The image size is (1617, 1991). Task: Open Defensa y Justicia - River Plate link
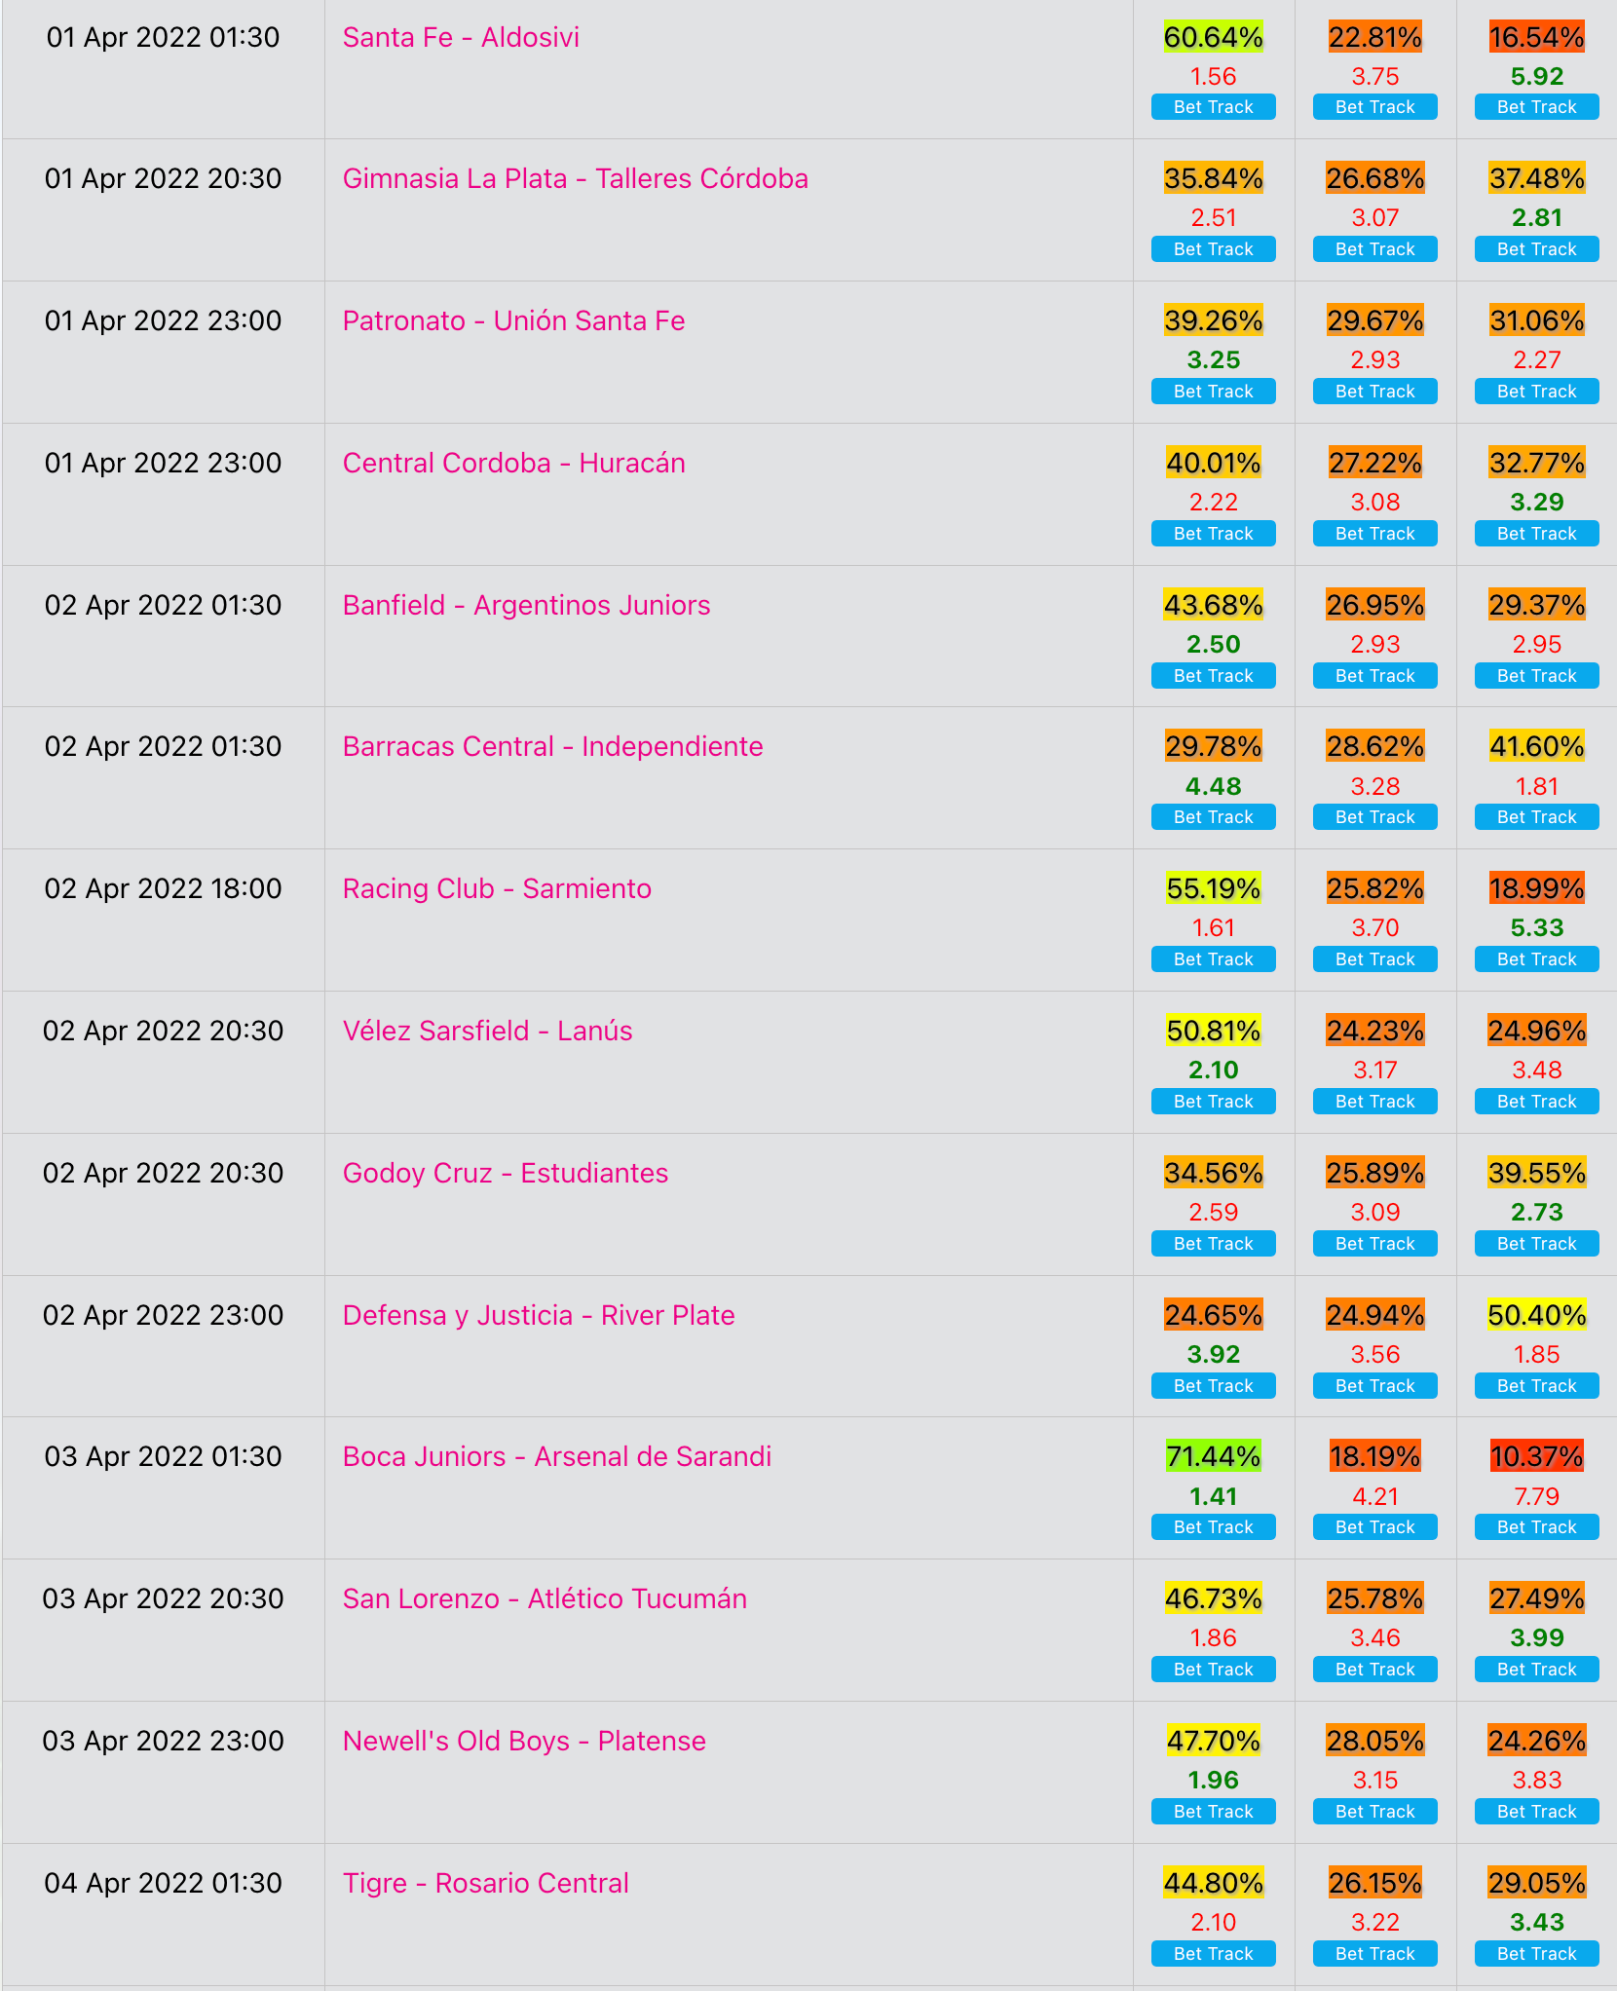tap(539, 1315)
